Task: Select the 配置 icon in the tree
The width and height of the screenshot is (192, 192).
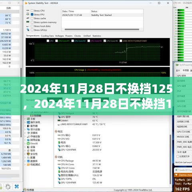Action: pos(28,158)
